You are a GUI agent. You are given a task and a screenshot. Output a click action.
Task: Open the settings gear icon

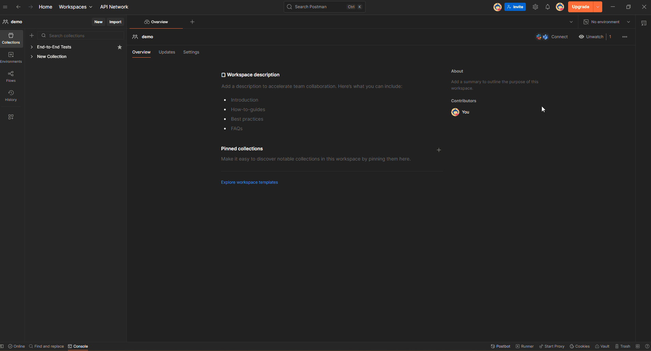coord(535,7)
